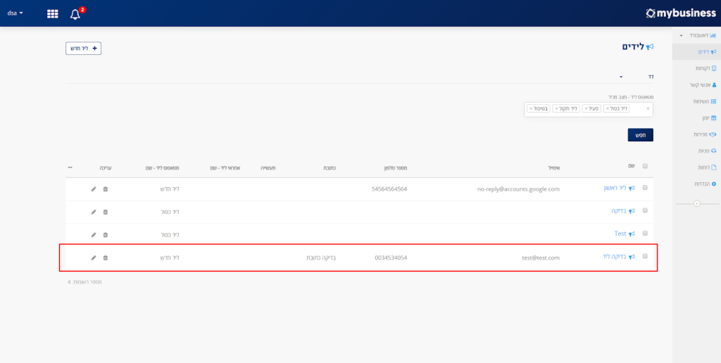Edit the ליד ראשון row via pencil icon
Screen dimensions: 721x363
[94, 189]
